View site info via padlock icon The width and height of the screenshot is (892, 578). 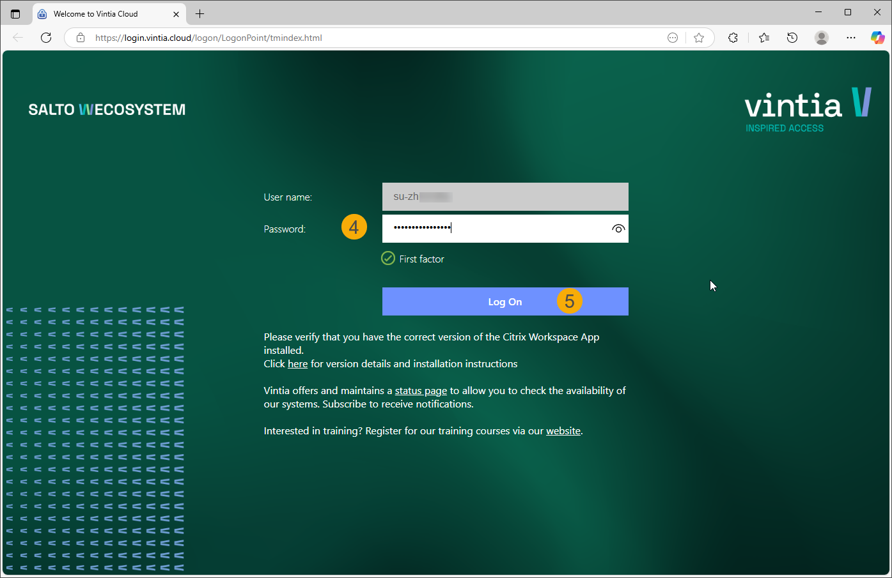point(81,38)
